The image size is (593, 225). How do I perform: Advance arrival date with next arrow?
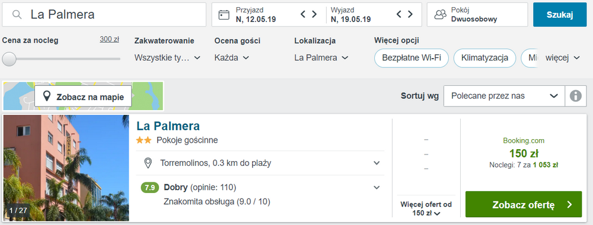pos(314,14)
